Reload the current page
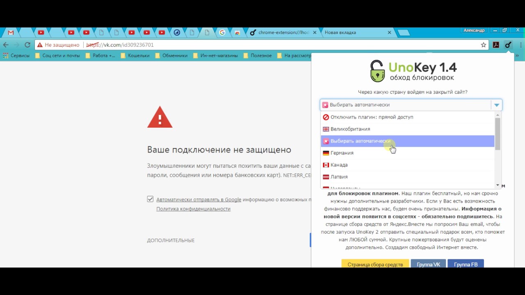This screenshot has height=295, width=525. click(27, 45)
